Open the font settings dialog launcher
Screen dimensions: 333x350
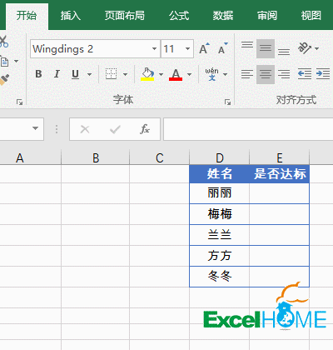pos(228,102)
